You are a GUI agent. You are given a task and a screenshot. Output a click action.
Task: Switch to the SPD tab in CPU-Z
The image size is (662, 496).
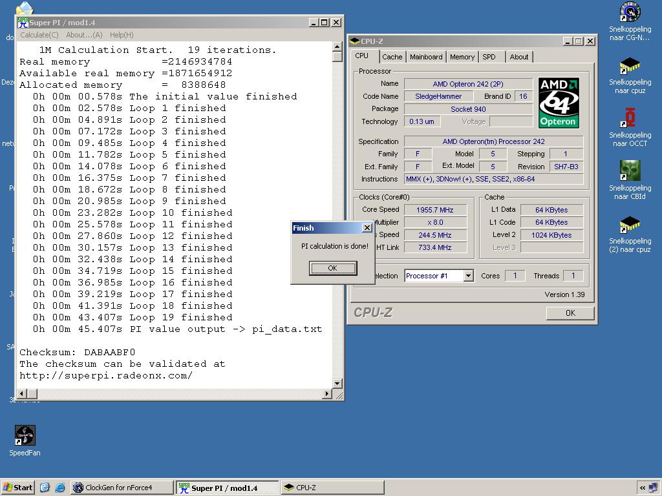tap(489, 57)
